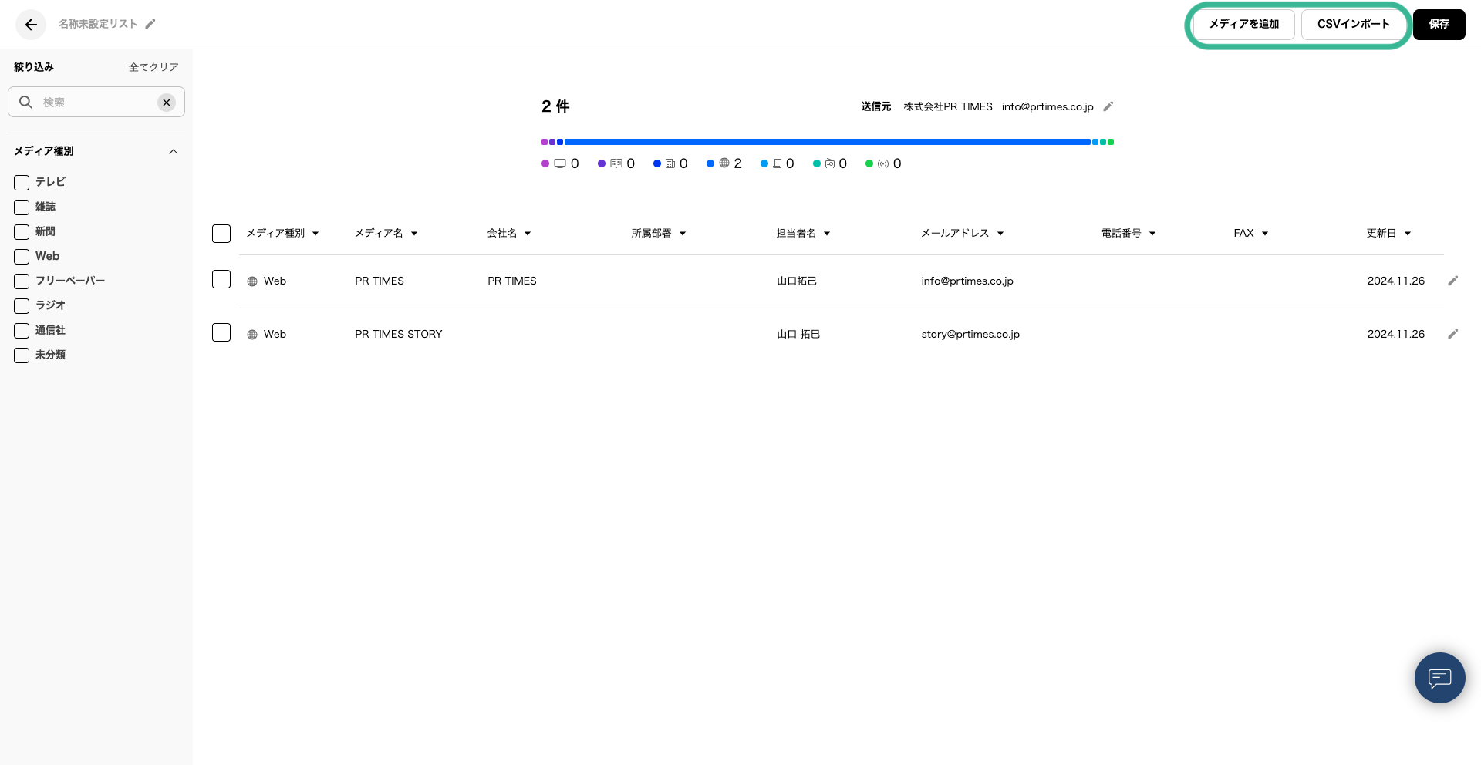
Task: Select the PR TIMES STORY row checkbox
Action: click(221, 332)
